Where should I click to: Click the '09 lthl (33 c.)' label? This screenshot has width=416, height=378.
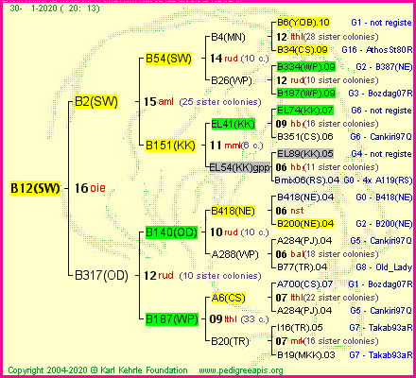coord(239,319)
